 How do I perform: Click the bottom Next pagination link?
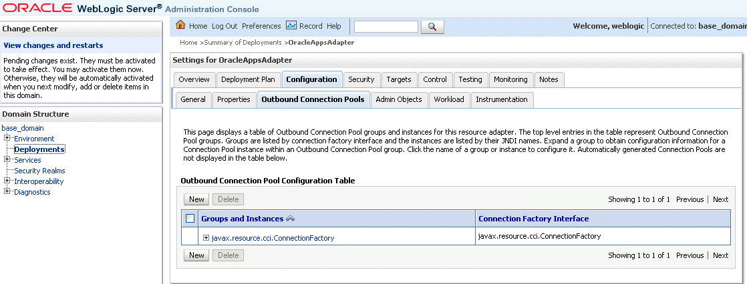click(x=720, y=255)
